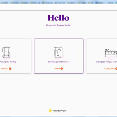
Task: Click the 'Welcome to Repaper Studio.' text
Action: tap(58, 25)
